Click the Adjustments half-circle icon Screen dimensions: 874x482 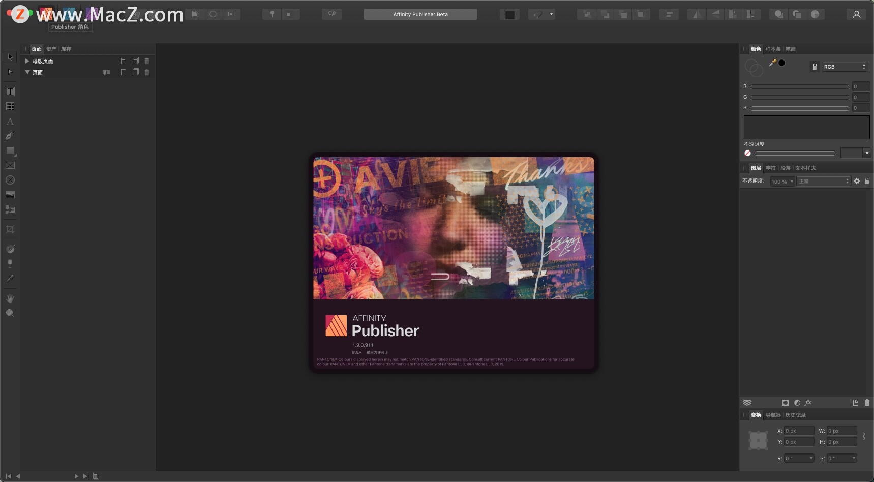pos(797,403)
